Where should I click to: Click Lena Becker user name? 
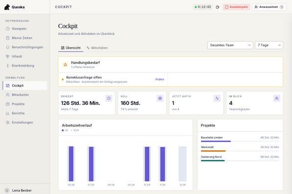coord(22,191)
